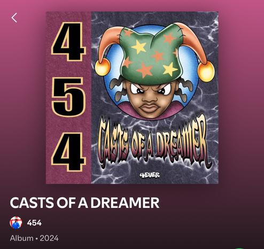The height and width of the screenshot is (249, 264).
Task: Click the CASTS OF A DREAMER heading
Action: (x=84, y=203)
